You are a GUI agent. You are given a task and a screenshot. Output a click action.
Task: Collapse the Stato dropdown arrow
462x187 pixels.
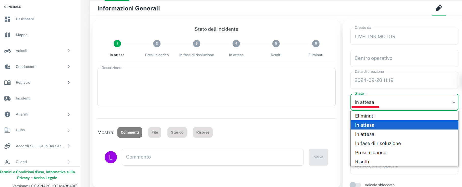tap(454, 102)
